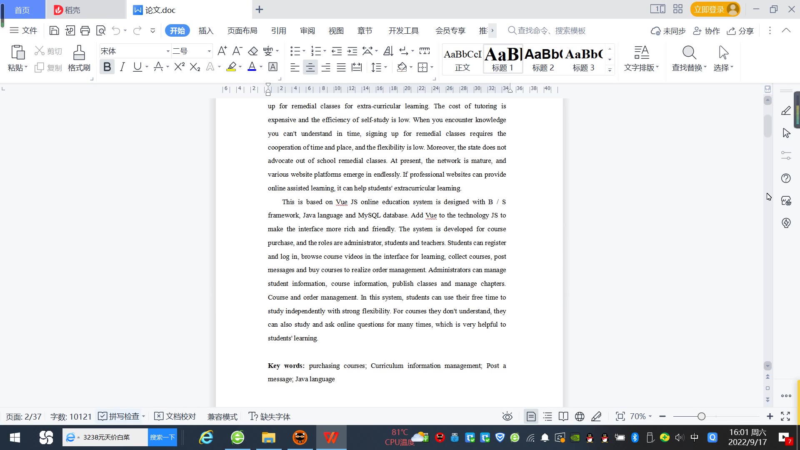Click the clear formatting eraser icon
The height and width of the screenshot is (450, 800).
(x=253, y=51)
